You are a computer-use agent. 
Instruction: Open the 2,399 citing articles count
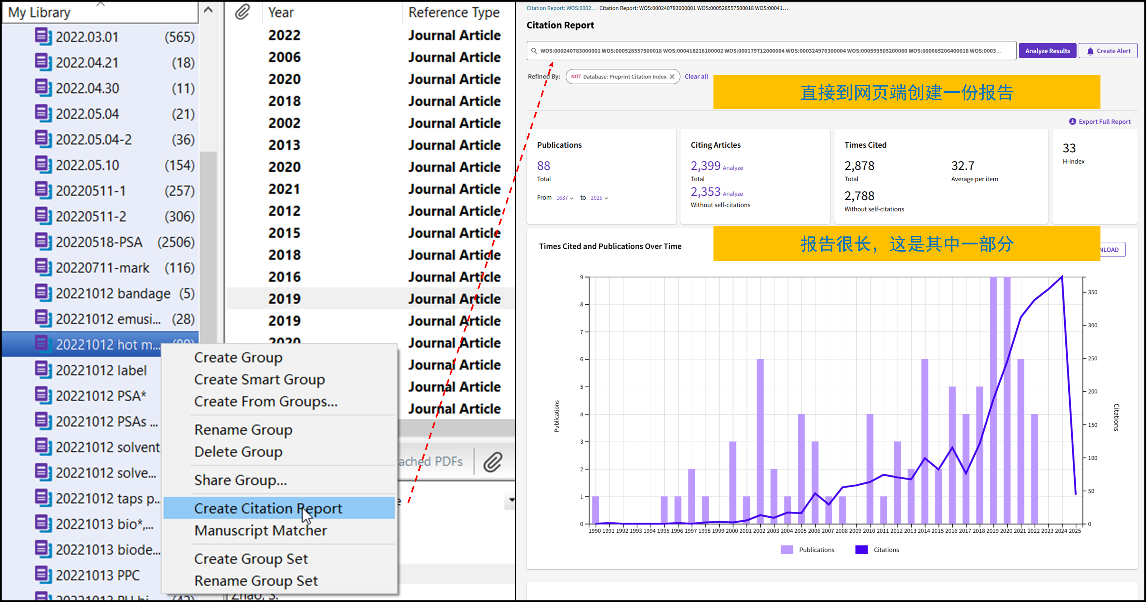(705, 166)
